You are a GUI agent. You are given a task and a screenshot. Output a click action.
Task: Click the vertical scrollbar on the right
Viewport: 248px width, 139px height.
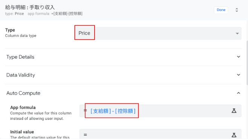pyautogui.click(x=247, y=63)
